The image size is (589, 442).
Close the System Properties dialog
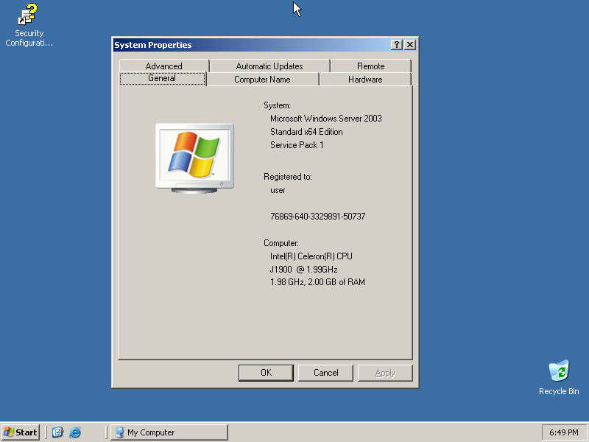[410, 45]
